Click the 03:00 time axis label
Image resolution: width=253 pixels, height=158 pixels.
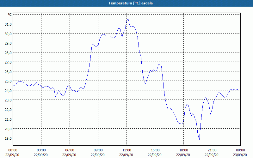pos(41,150)
